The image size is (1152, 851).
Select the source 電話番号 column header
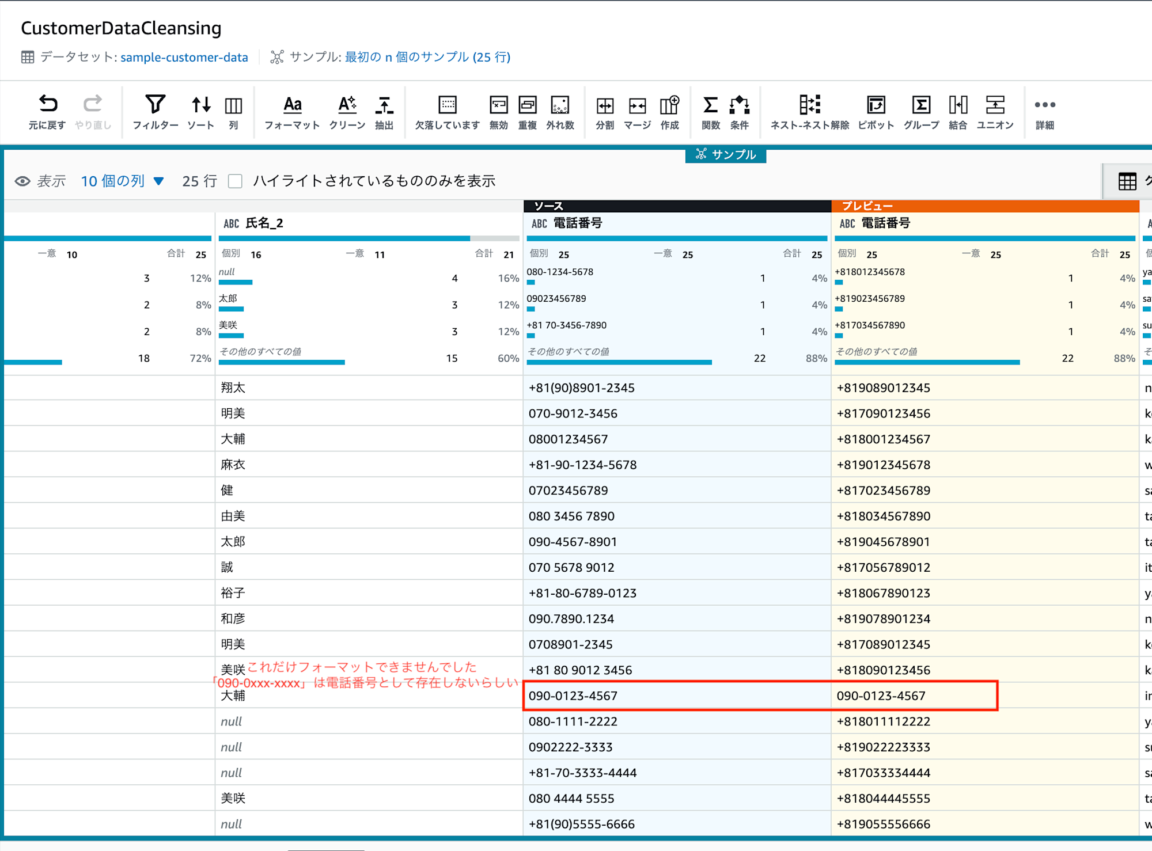(677, 223)
